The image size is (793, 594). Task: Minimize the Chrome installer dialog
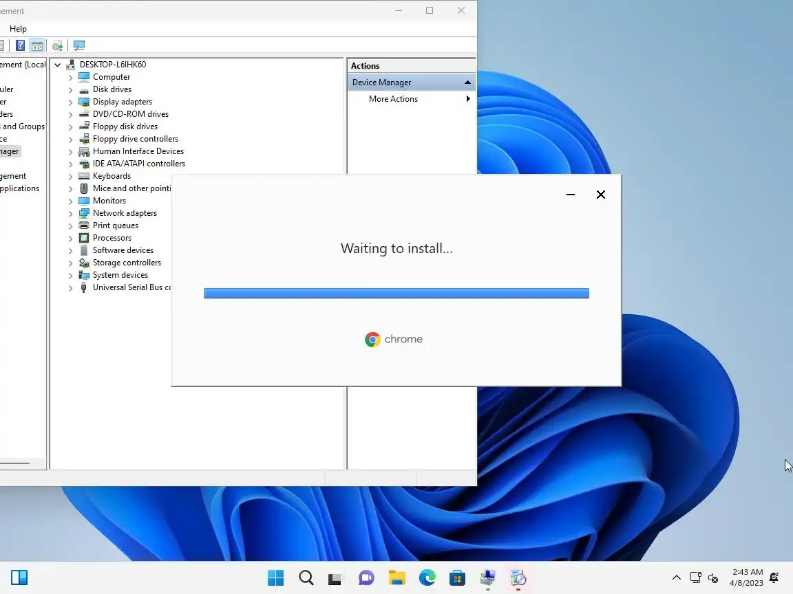point(571,195)
